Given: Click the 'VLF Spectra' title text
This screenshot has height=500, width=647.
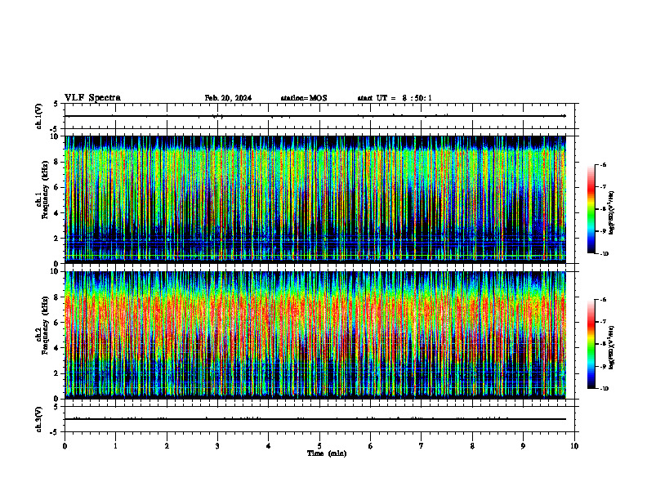Looking at the screenshot, I should [92, 98].
